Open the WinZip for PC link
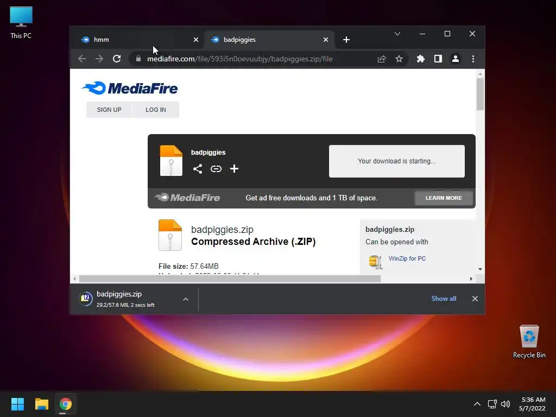 coord(407,258)
